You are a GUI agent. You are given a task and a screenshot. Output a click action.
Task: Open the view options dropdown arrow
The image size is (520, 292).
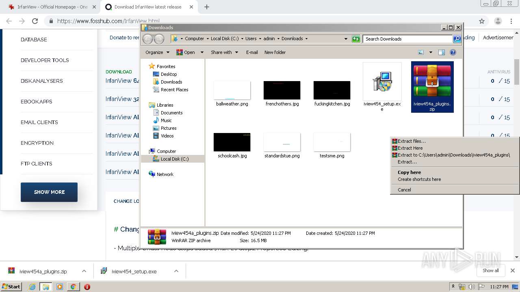(430, 52)
